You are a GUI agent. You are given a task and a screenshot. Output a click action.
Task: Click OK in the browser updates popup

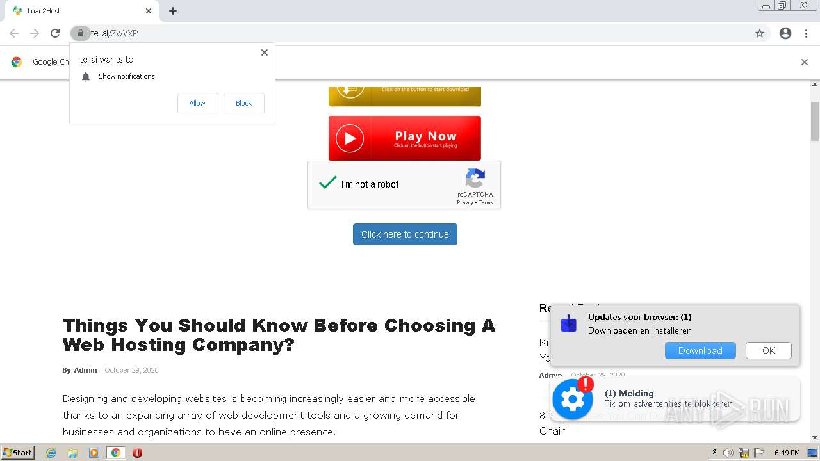(x=769, y=351)
